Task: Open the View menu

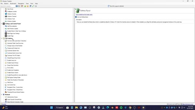Action: point(27,4)
